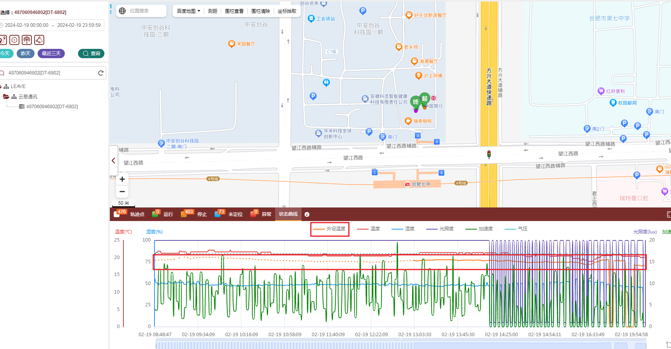Open the 百度地图 map type dropdown
Screen dimensions: 671x349
189,11
